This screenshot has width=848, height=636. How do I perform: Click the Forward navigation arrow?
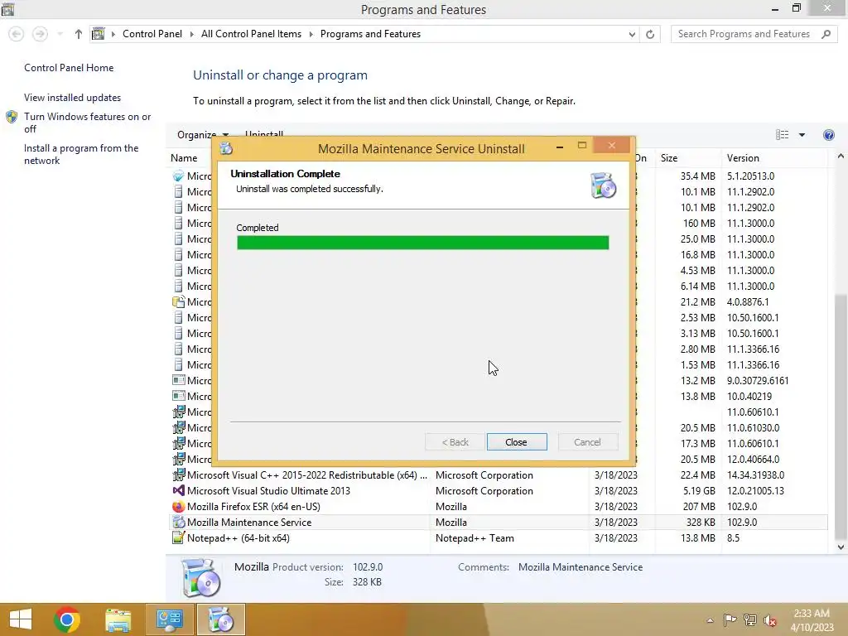[40, 34]
